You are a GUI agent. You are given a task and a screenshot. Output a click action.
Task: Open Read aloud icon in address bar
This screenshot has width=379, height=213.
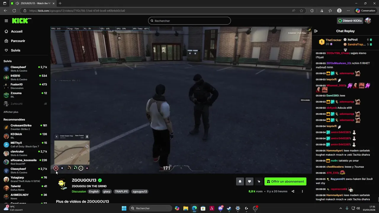click(293, 11)
